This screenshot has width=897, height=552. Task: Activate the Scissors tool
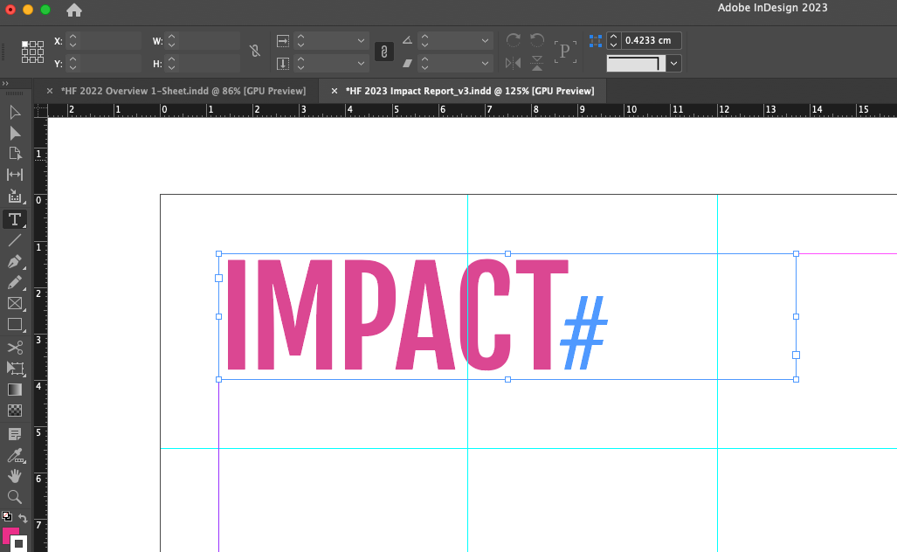pyautogui.click(x=14, y=347)
